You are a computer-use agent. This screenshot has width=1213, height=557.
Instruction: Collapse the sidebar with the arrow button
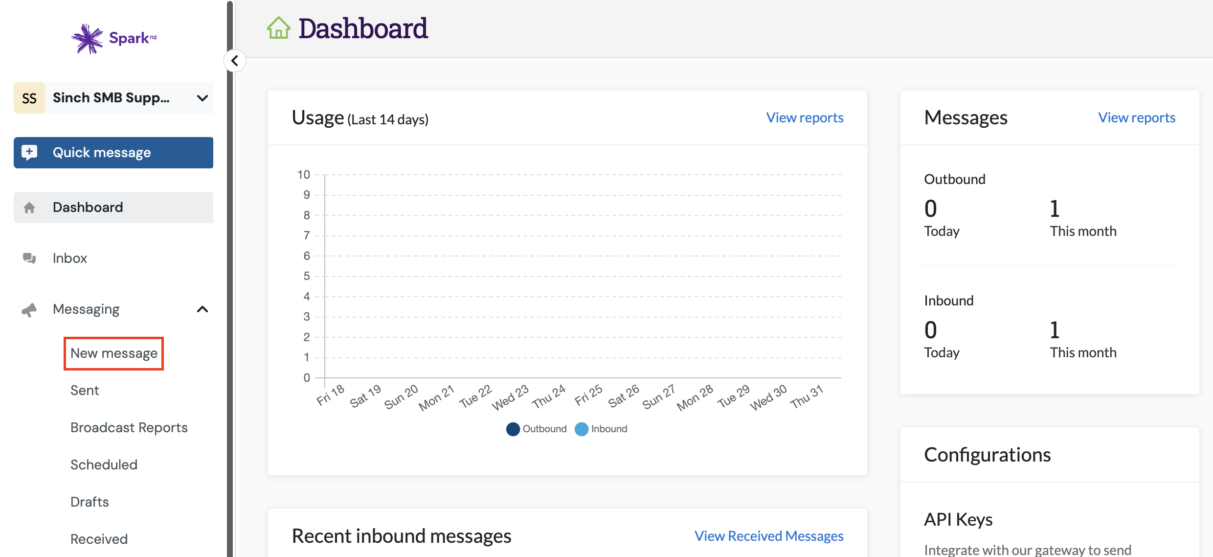click(235, 61)
